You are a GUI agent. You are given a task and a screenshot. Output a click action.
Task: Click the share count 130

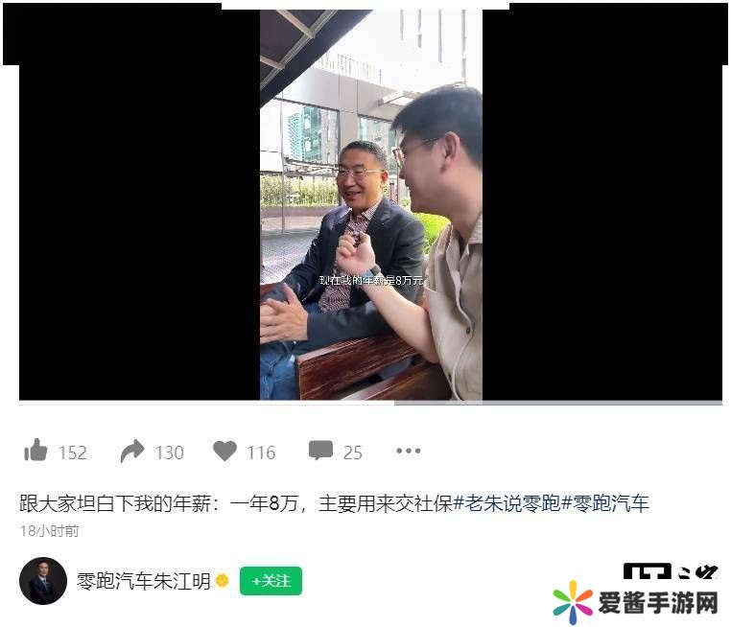pyautogui.click(x=169, y=453)
